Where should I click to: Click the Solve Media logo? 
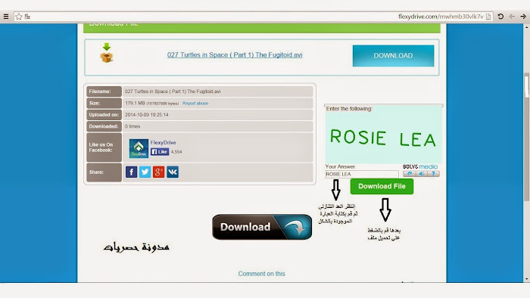(420, 166)
